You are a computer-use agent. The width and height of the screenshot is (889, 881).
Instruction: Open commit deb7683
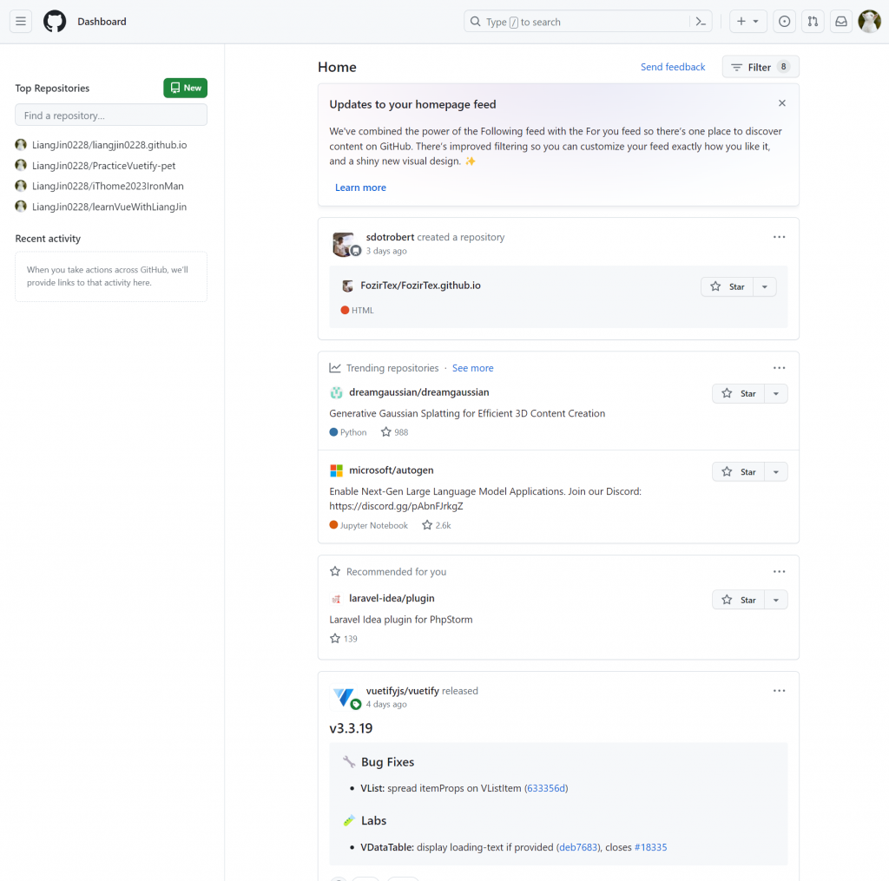[578, 847]
